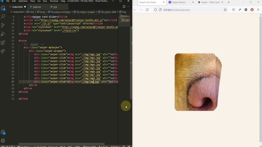Screen dimensions: 262x147
Task: Open the Selection menu
Action: (23, 1)
